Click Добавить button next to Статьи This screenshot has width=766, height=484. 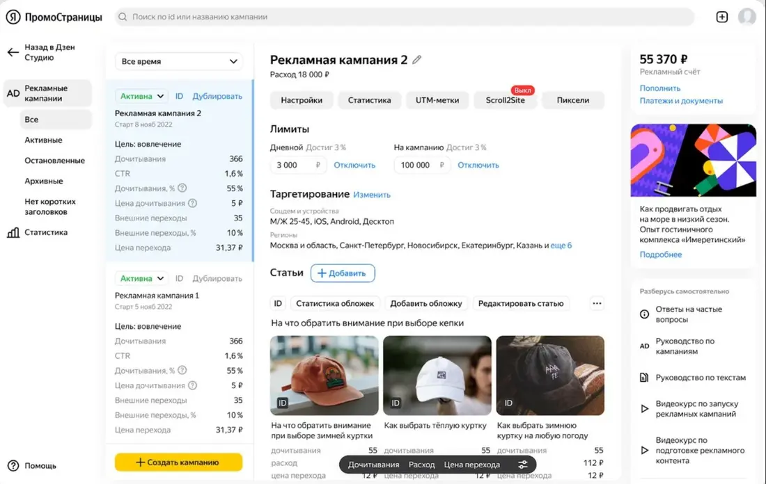pos(343,273)
